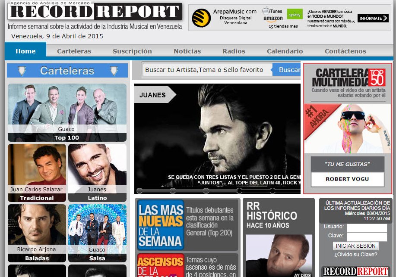
Task: Click the ¿Olvido su Clave? link
Action: pos(355,255)
